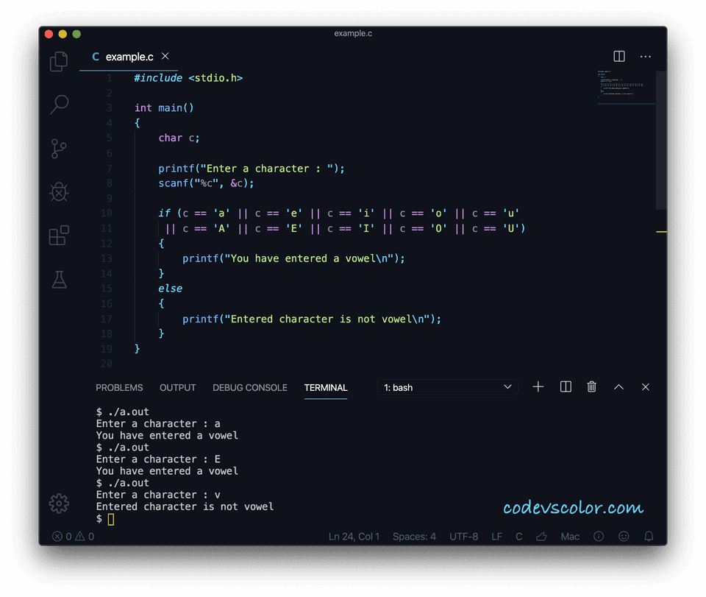
Task: Open the Source Control view
Action: [59, 148]
